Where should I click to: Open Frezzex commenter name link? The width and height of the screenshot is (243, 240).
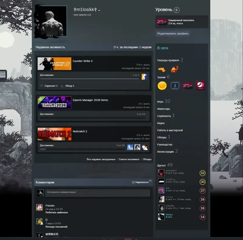coord(50,206)
